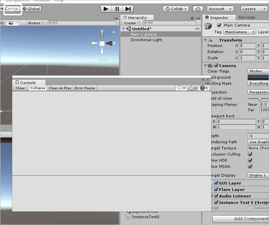The image size is (269, 225).
Task: Toggle the Allow MSAA checkbox
Action: [250, 166]
